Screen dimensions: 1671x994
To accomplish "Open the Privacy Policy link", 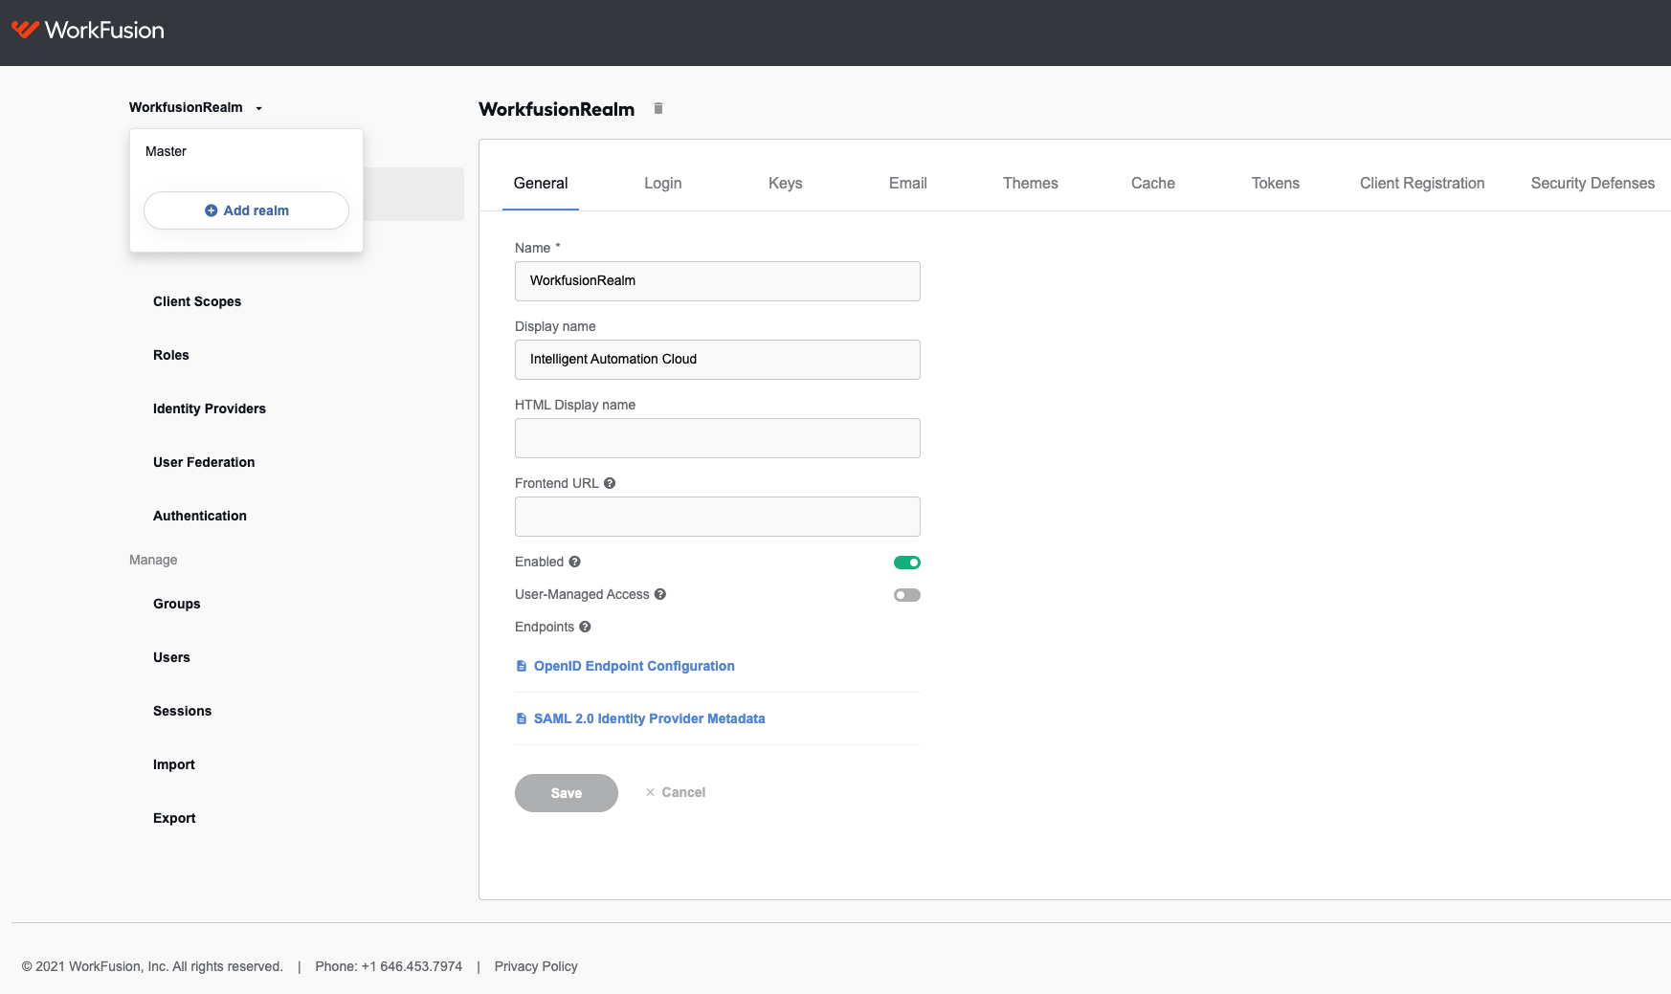I will click(536, 966).
